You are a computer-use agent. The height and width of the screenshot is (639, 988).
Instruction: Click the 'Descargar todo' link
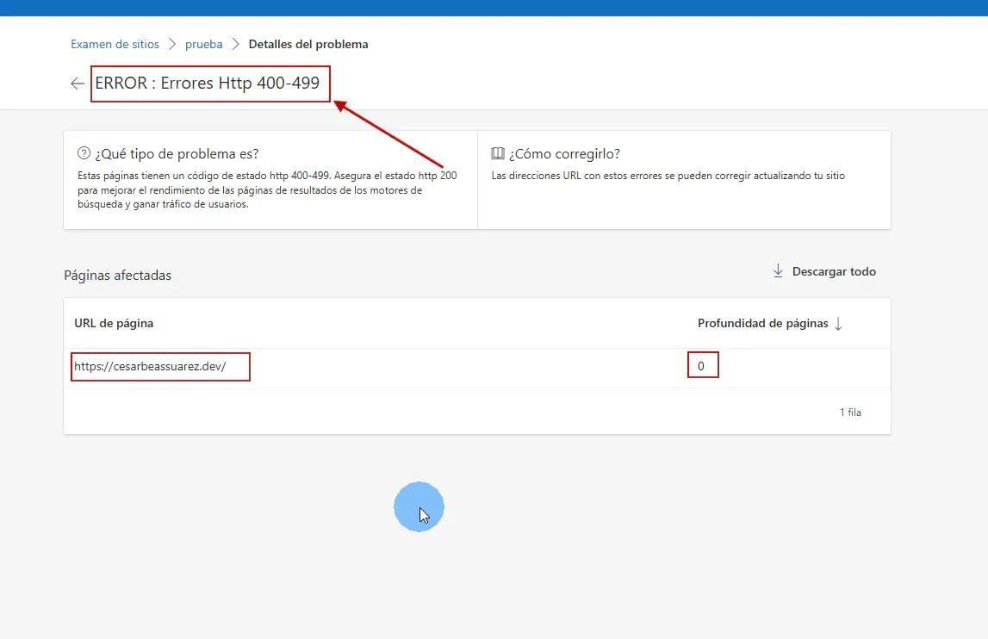(832, 270)
